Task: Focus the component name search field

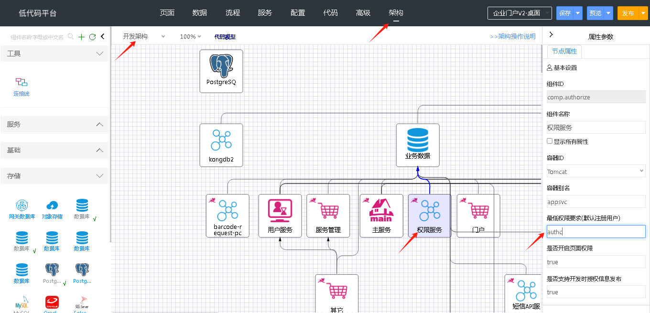Action: click(37, 37)
